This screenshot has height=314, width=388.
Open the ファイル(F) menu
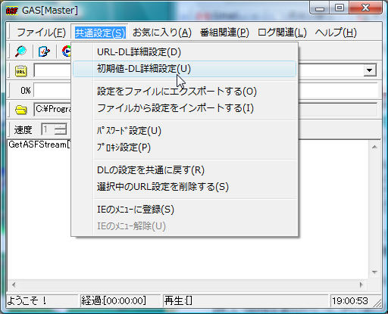[x=41, y=33]
